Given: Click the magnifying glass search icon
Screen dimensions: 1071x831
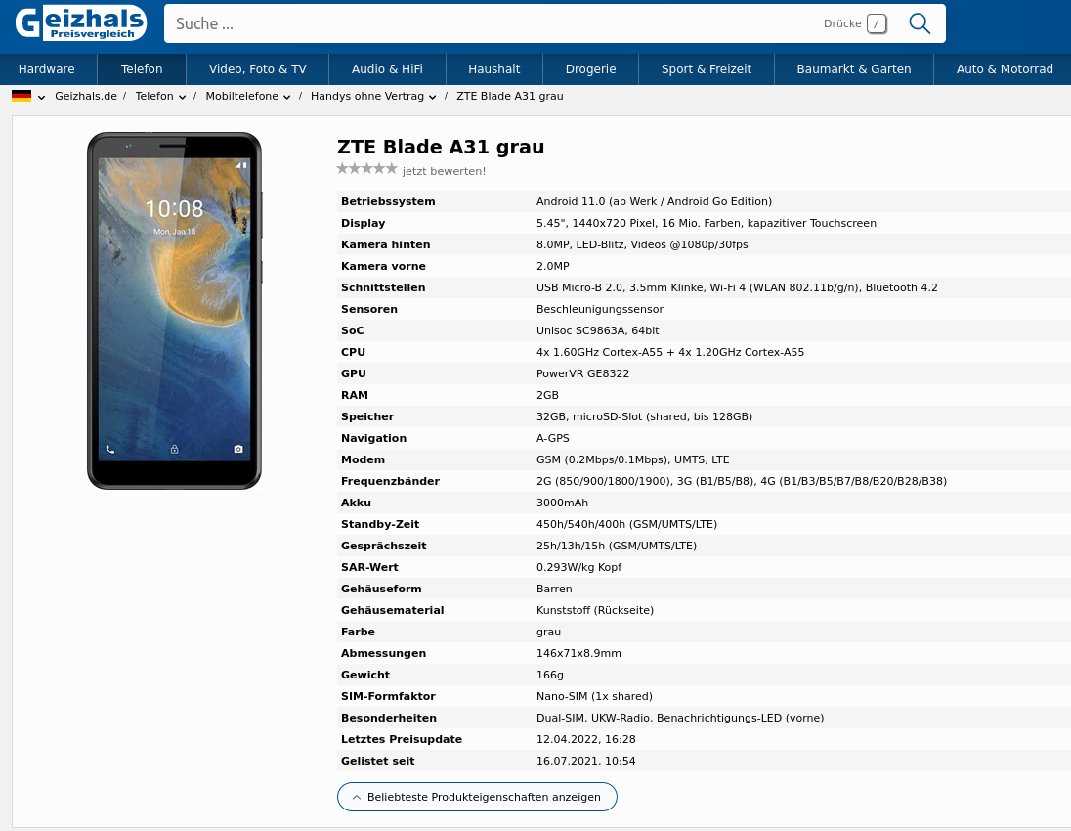Looking at the screenshot, I should tap(920, 23).
